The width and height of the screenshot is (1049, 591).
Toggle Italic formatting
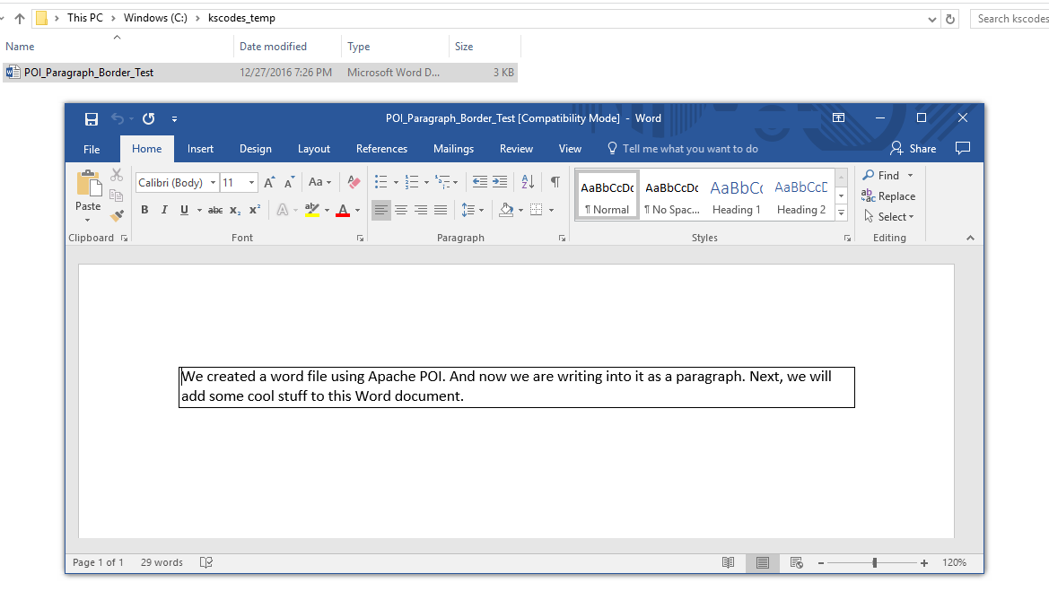click(164, 210)
